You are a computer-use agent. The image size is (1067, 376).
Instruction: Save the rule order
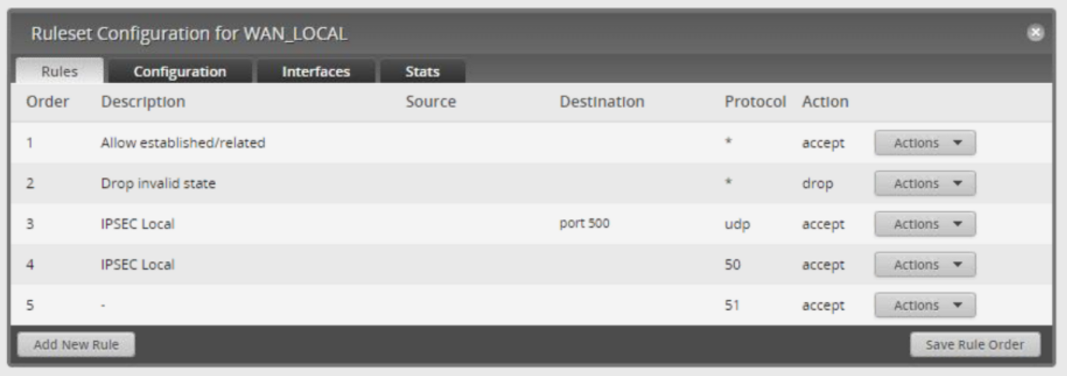[975, 345]
